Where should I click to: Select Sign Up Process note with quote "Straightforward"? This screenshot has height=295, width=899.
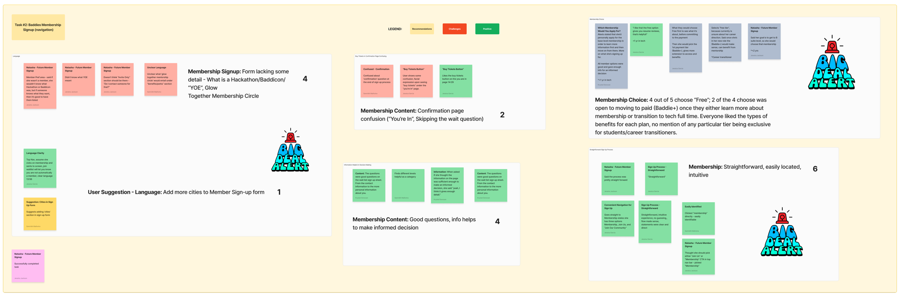point(661,179)
